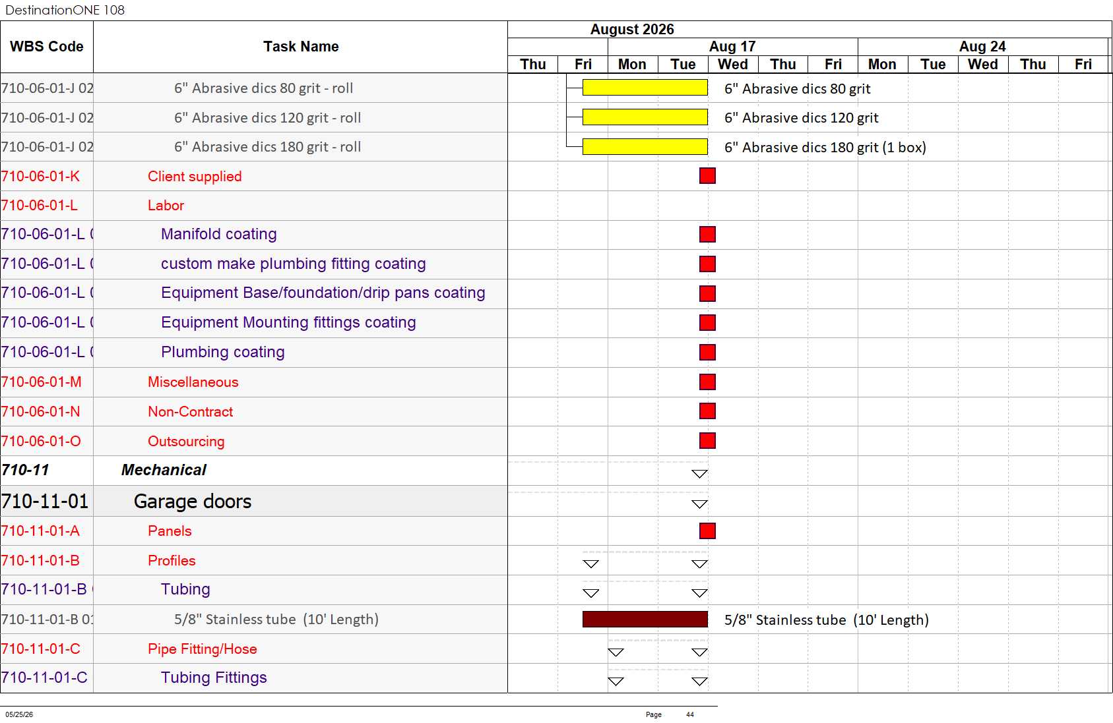Viewport: 1113px width, 723px height.
Task: Click red milestone for Equipment Base/foundation/drip pans coating
Action: point(707,293)
